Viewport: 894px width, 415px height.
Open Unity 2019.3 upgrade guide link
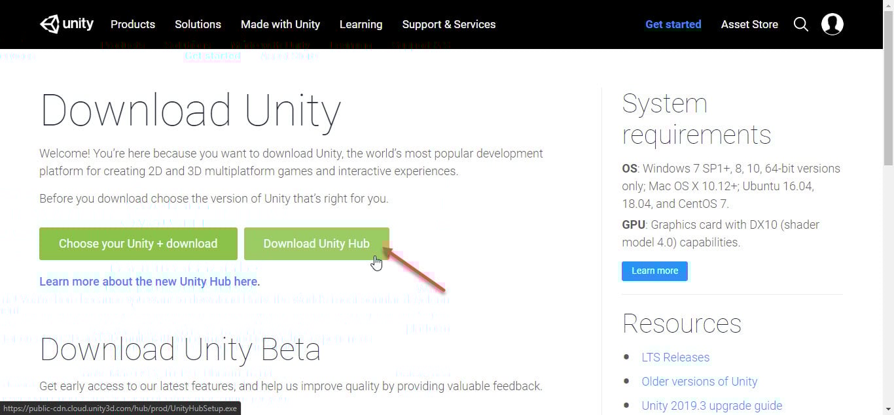click(x=711, y=406)
